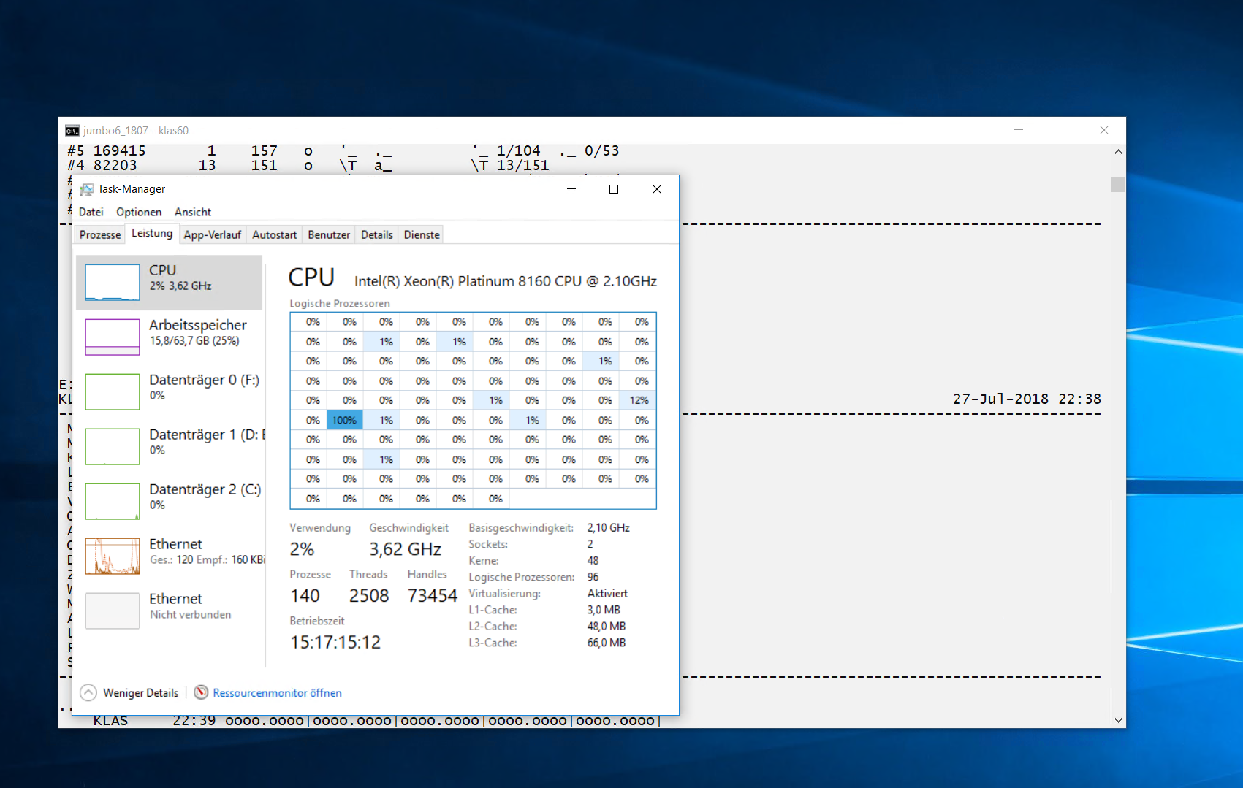Select the Ethernet 'Nicht verbunden' thumbnail
This screenshot has width=1243, height=788.
coord(113,611)
